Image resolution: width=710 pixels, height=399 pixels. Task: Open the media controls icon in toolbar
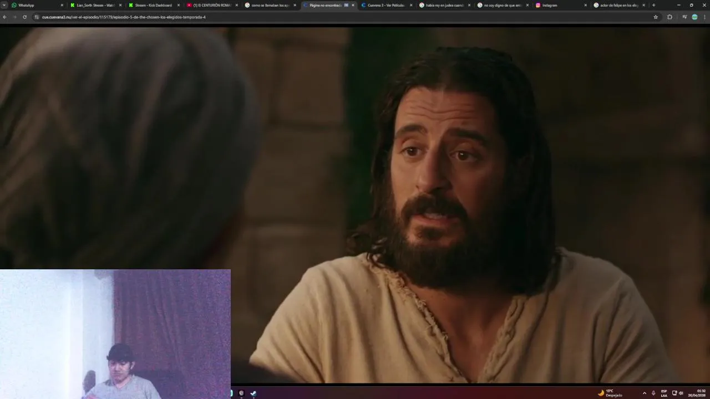point(684,17)
